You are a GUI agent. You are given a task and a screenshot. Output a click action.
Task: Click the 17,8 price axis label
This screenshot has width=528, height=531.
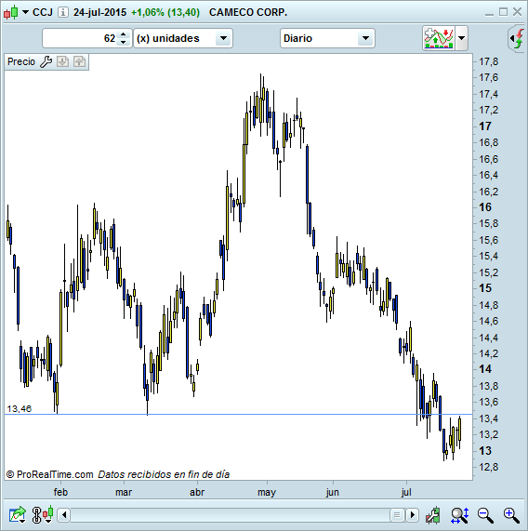point(488,61)
